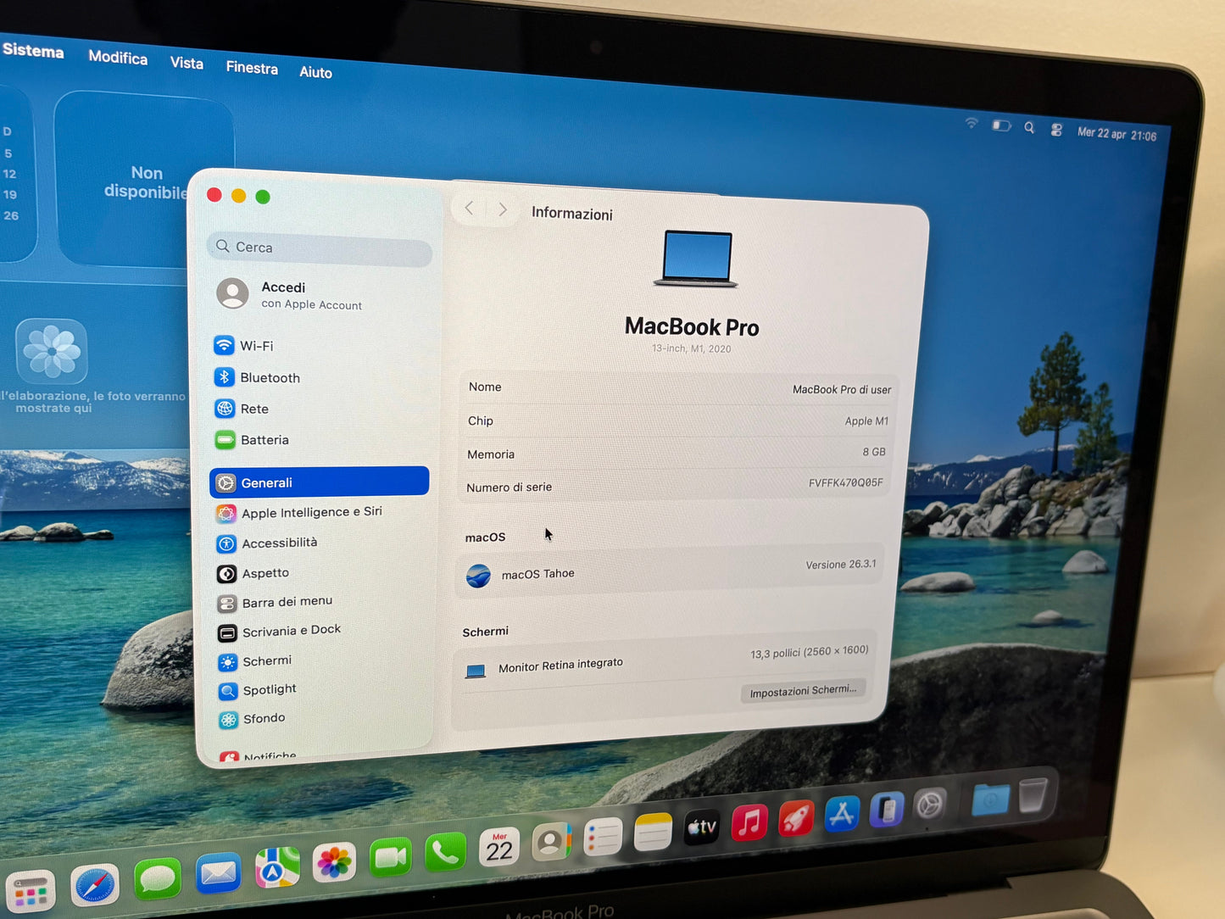Click the macOS Tahoe row
1225x919 pixels.
pos(671,571)
